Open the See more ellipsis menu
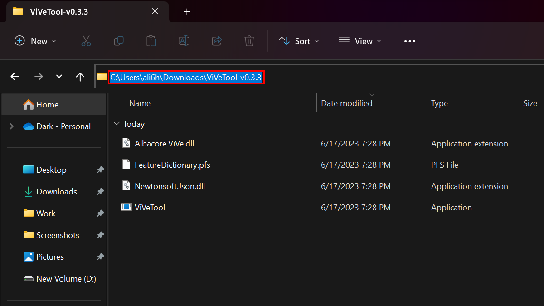Image resolution: width=544 pixels, height=306 pixels. click(409, 41)
